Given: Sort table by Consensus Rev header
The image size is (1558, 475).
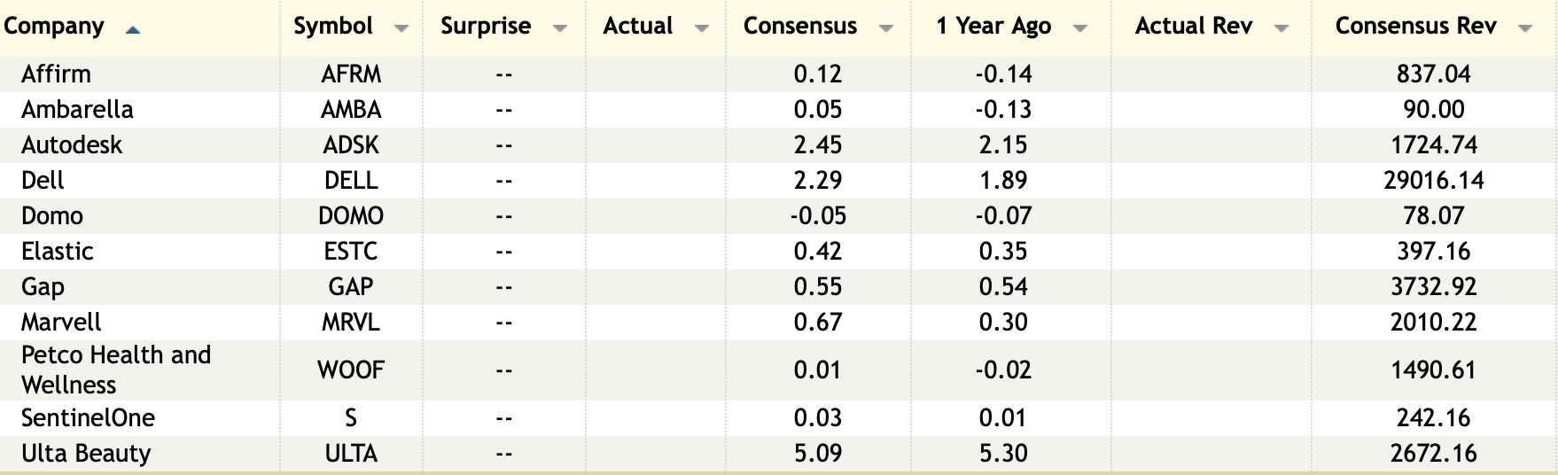Looking at the screenshot, I should [1415, 27].
